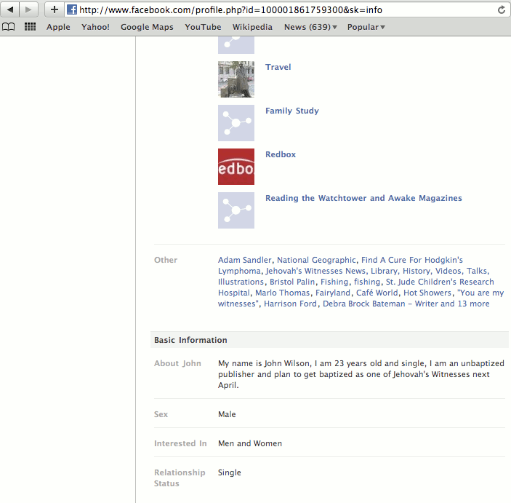Open the Videos link
The image size is (511, 503).
[x=448, y=271]
